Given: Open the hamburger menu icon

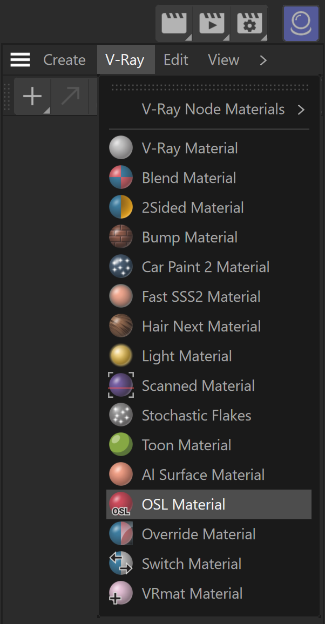Looking at the screenshot, I should coord(21,60).
